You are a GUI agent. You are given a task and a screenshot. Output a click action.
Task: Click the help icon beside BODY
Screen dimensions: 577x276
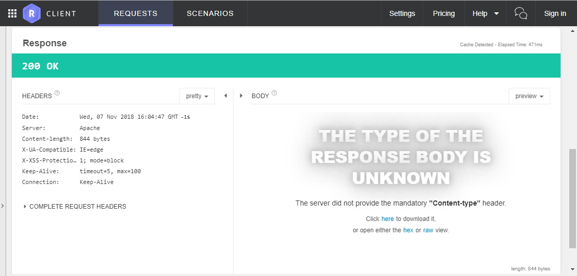pos(274,94)
